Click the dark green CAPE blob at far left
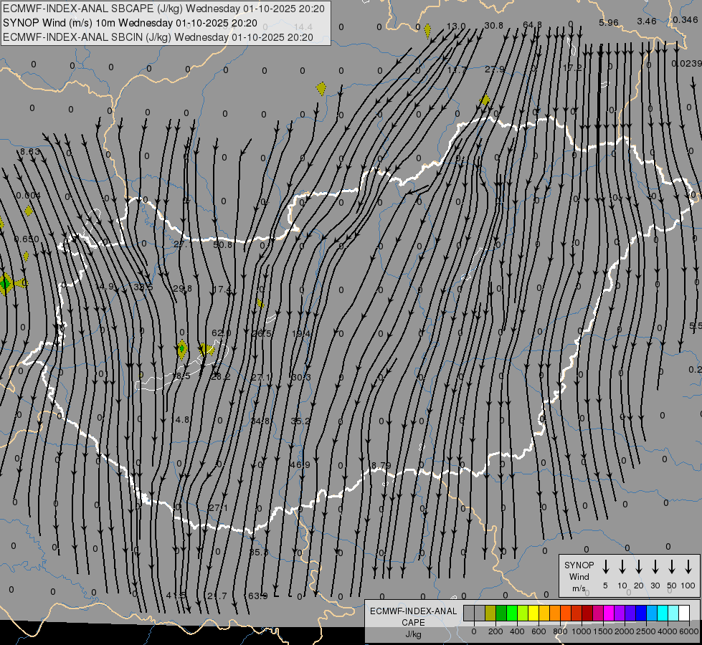The image size is (702, 645). (6, 284)
